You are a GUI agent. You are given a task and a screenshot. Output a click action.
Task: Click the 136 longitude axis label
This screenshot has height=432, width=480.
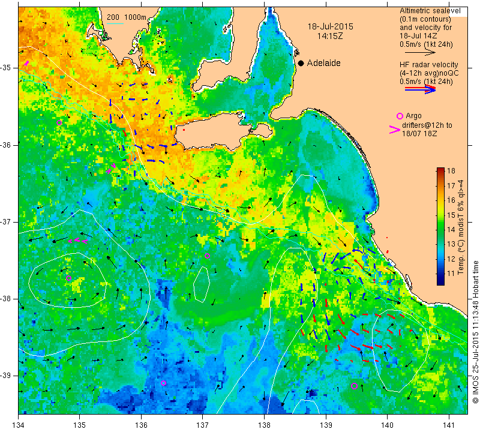(141, 425)
